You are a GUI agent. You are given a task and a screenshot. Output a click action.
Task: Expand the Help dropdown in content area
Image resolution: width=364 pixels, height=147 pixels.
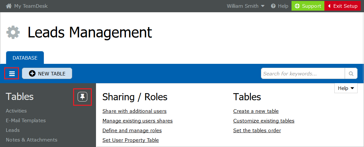click(346, 88)
